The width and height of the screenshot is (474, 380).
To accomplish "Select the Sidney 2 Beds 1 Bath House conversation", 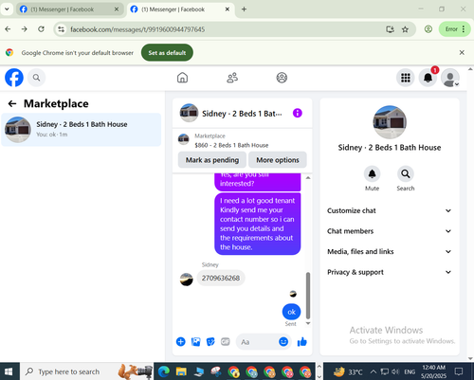I will [82, 130].
